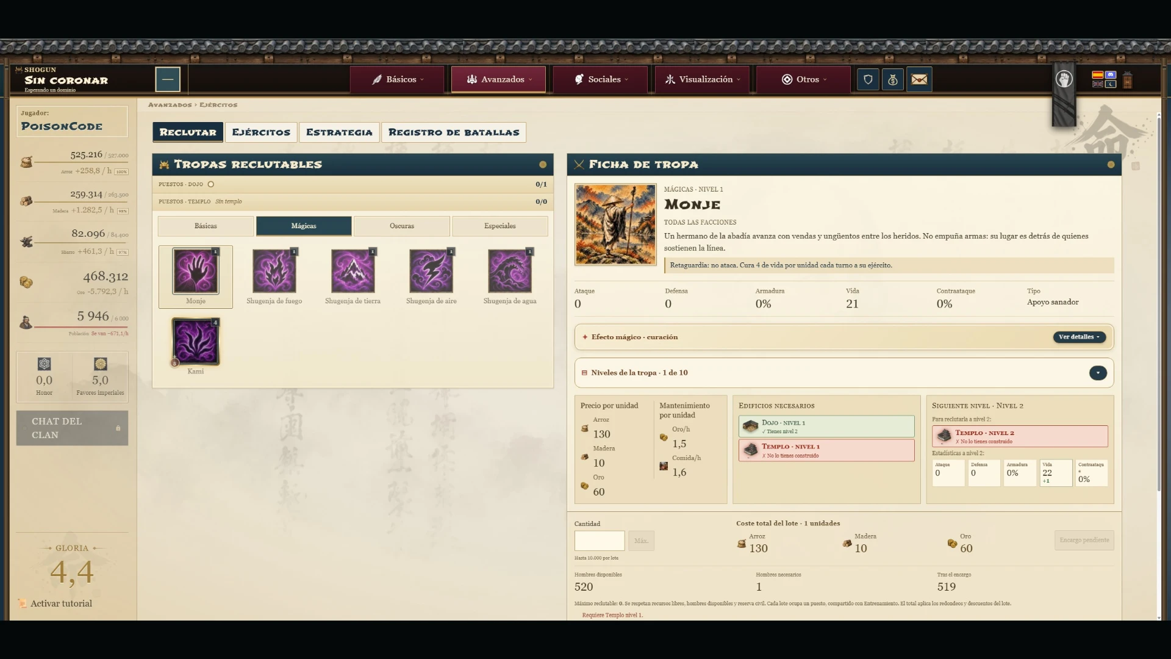Image resolution: width=1171 pixels, height=659 pixels.
Task: Select the Shugenja de fuego troop
Action: coord(274,272)
